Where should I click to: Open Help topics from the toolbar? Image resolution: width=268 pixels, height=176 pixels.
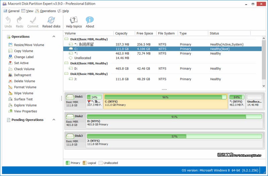coord(74,20)
